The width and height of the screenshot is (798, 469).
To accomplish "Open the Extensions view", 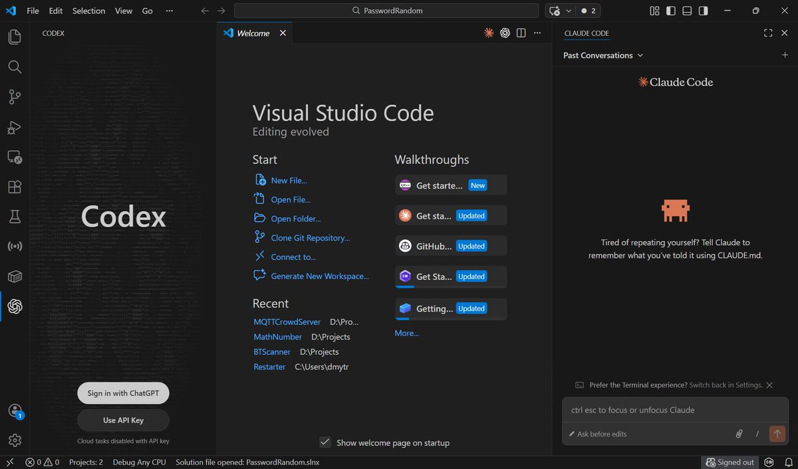I will click(x=15, y=187).
